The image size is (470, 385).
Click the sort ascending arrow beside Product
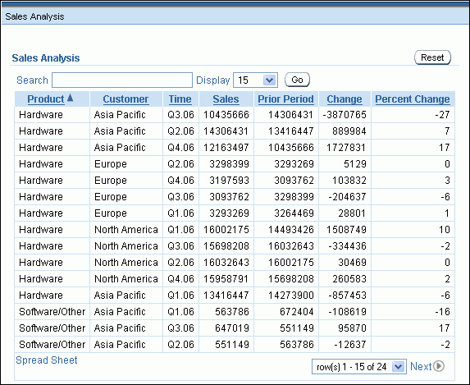[71, 98]
